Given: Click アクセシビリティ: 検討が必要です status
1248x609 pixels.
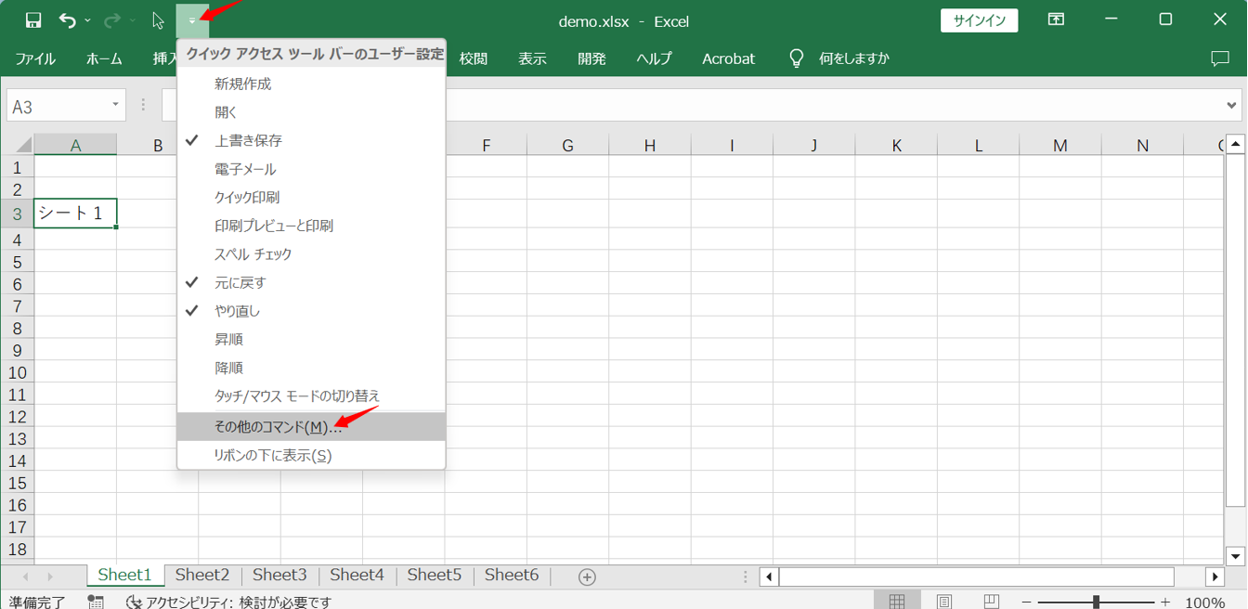Looking at the screenshot, I should [229, 602].
